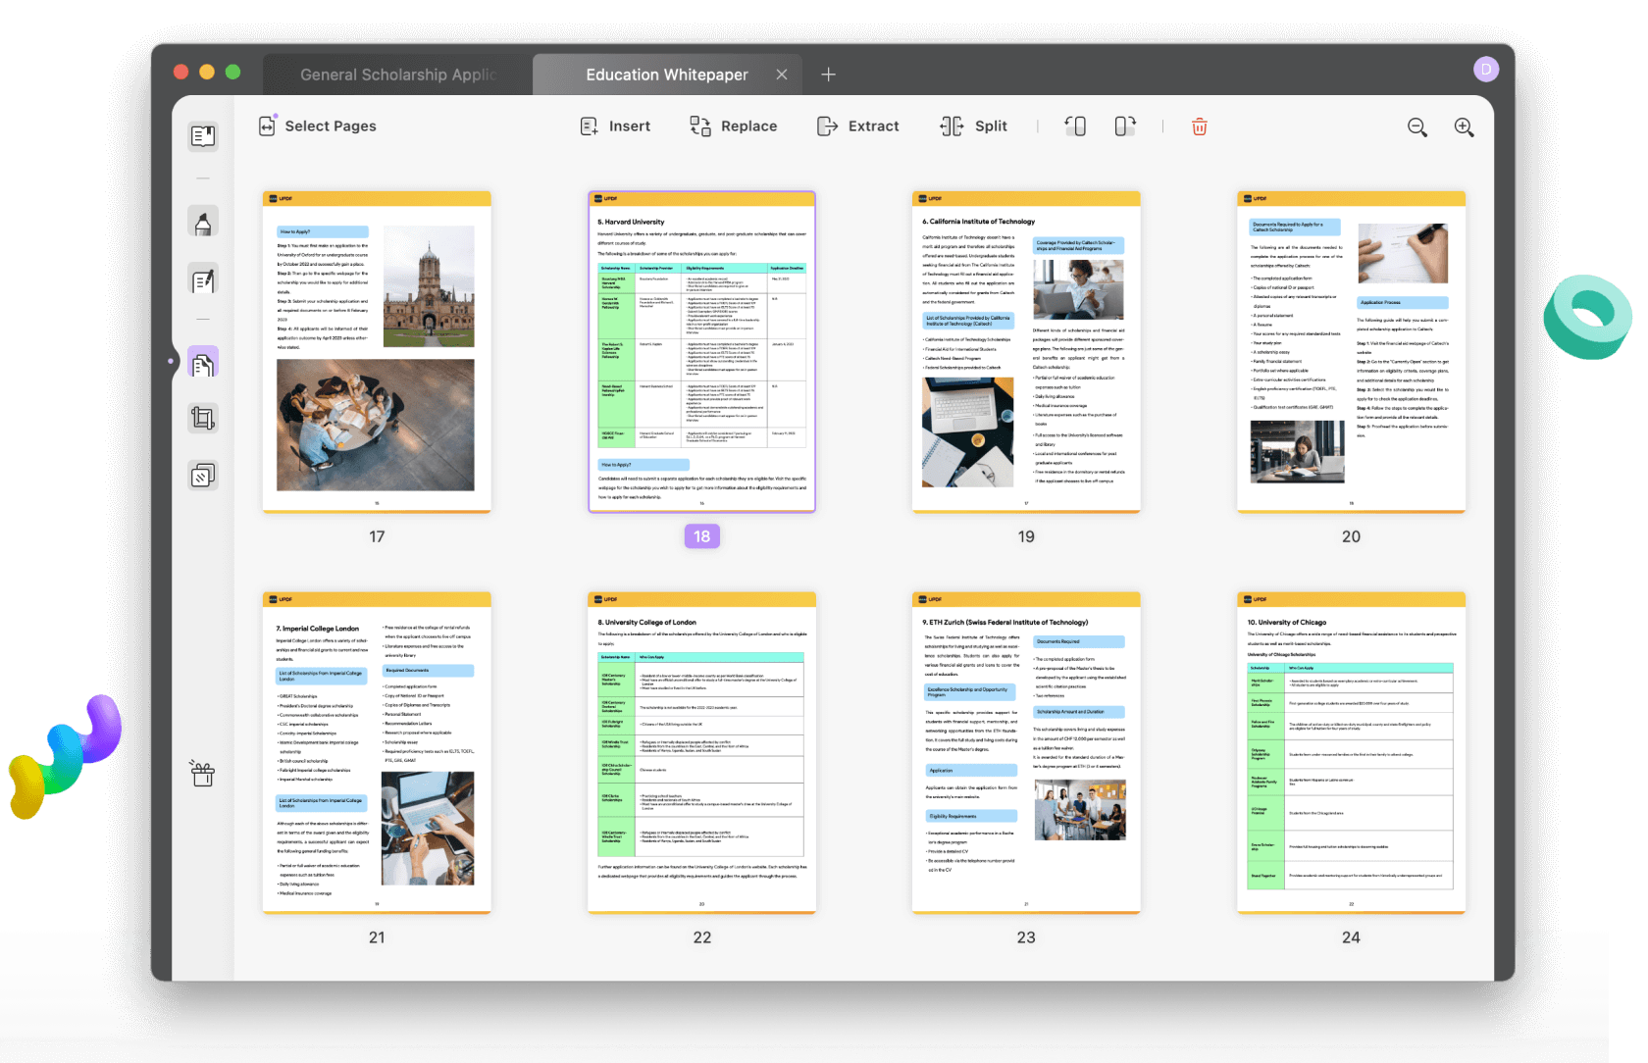Open the Watermark tool sidebar icon
The image size is (1648, 1063).
click(x=203, y=477)
